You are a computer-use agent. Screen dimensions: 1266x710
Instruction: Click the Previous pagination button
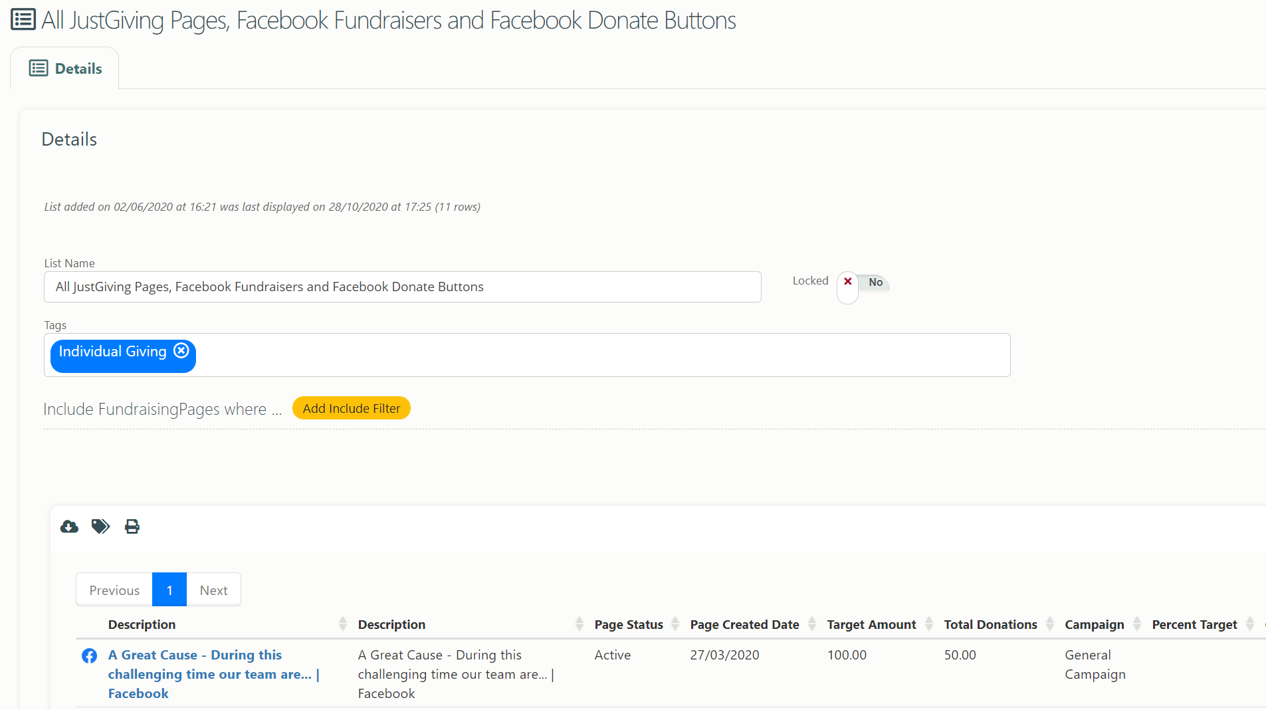point(114,590)
